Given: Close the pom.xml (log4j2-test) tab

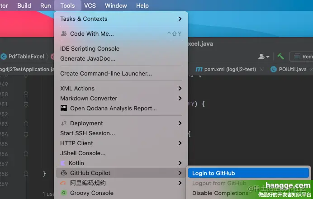Looking at the screenshot, I should (261, 69).
